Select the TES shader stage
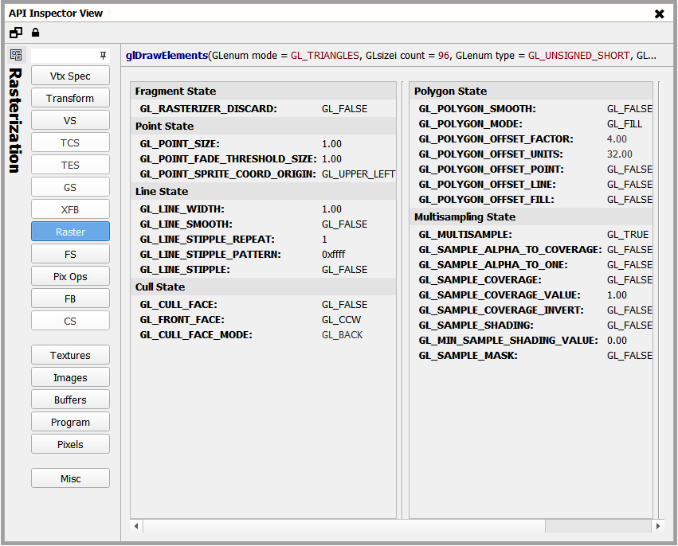This screenshot has height=546, width=678. [x=70, y=166]
